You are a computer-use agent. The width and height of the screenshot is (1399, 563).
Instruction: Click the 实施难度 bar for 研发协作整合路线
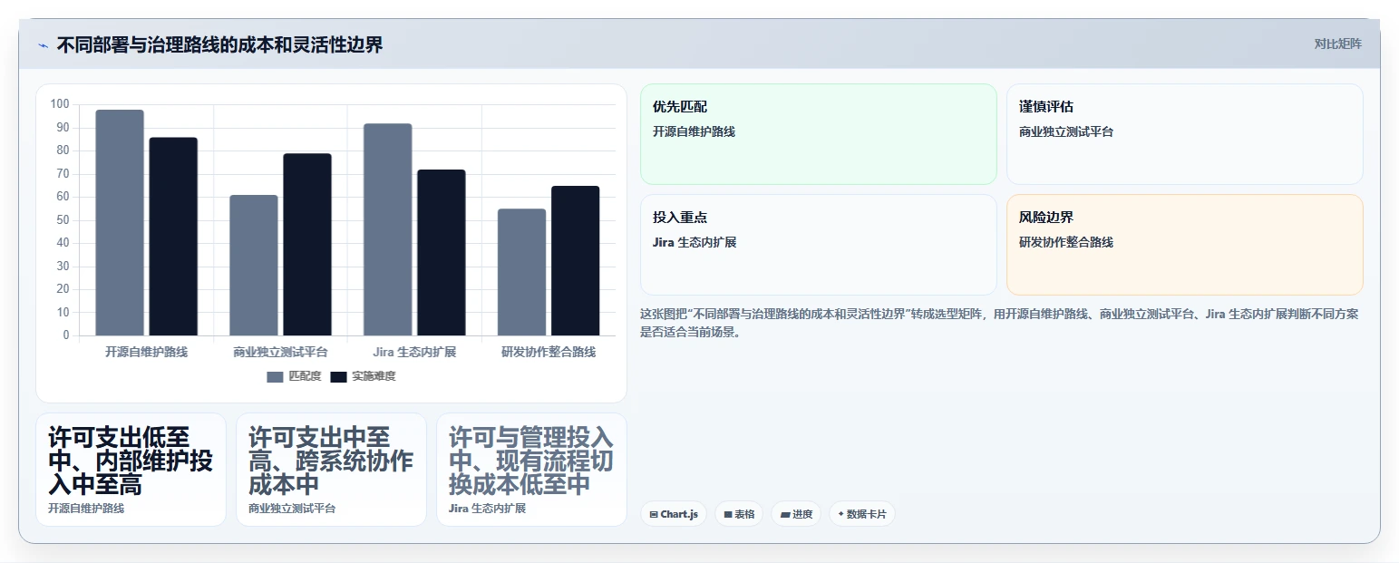[576, 261]
